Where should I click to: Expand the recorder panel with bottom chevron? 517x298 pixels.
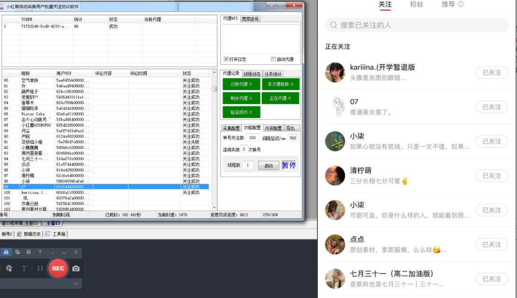(x=75, y=284)
